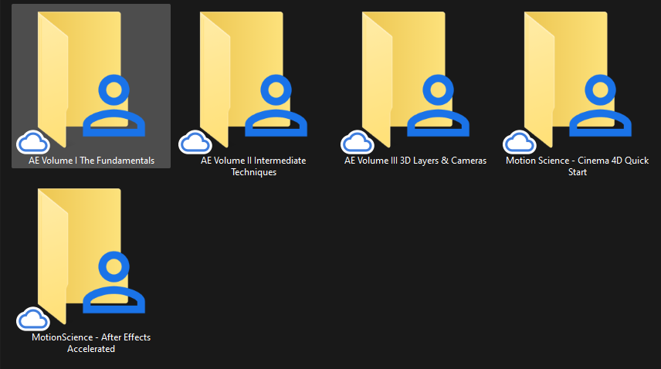661x369 pixels.
Task: Click shared-person overlay on AE Volume II folder
Action: pos(276,106)
